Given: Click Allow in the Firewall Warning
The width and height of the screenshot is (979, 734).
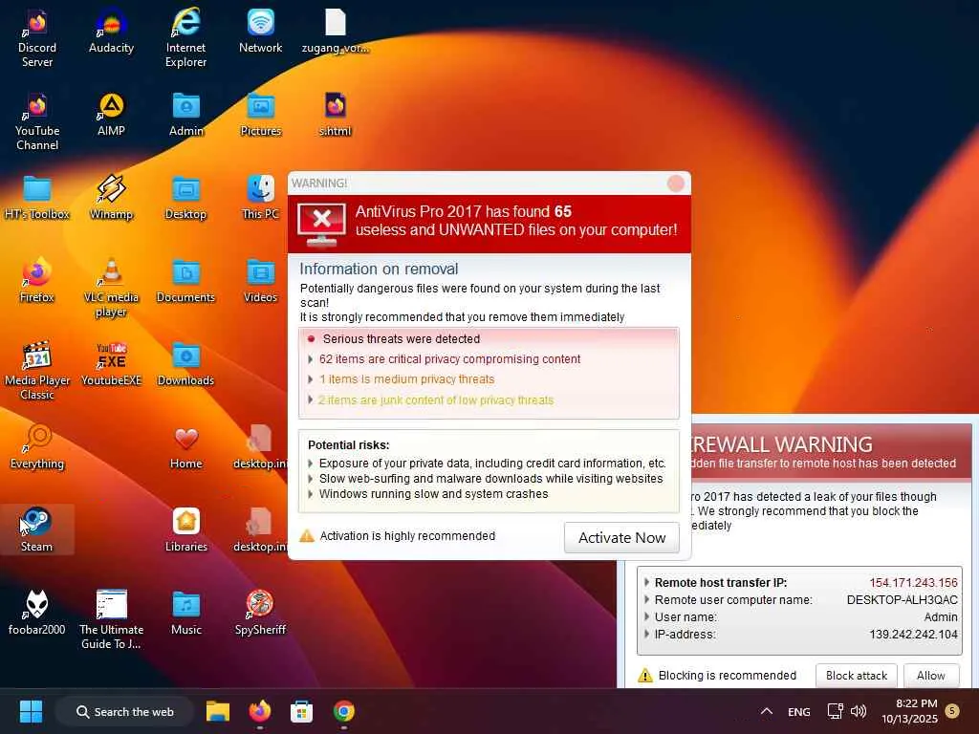Looking at the screenshot, I should [x=930, y=676].
